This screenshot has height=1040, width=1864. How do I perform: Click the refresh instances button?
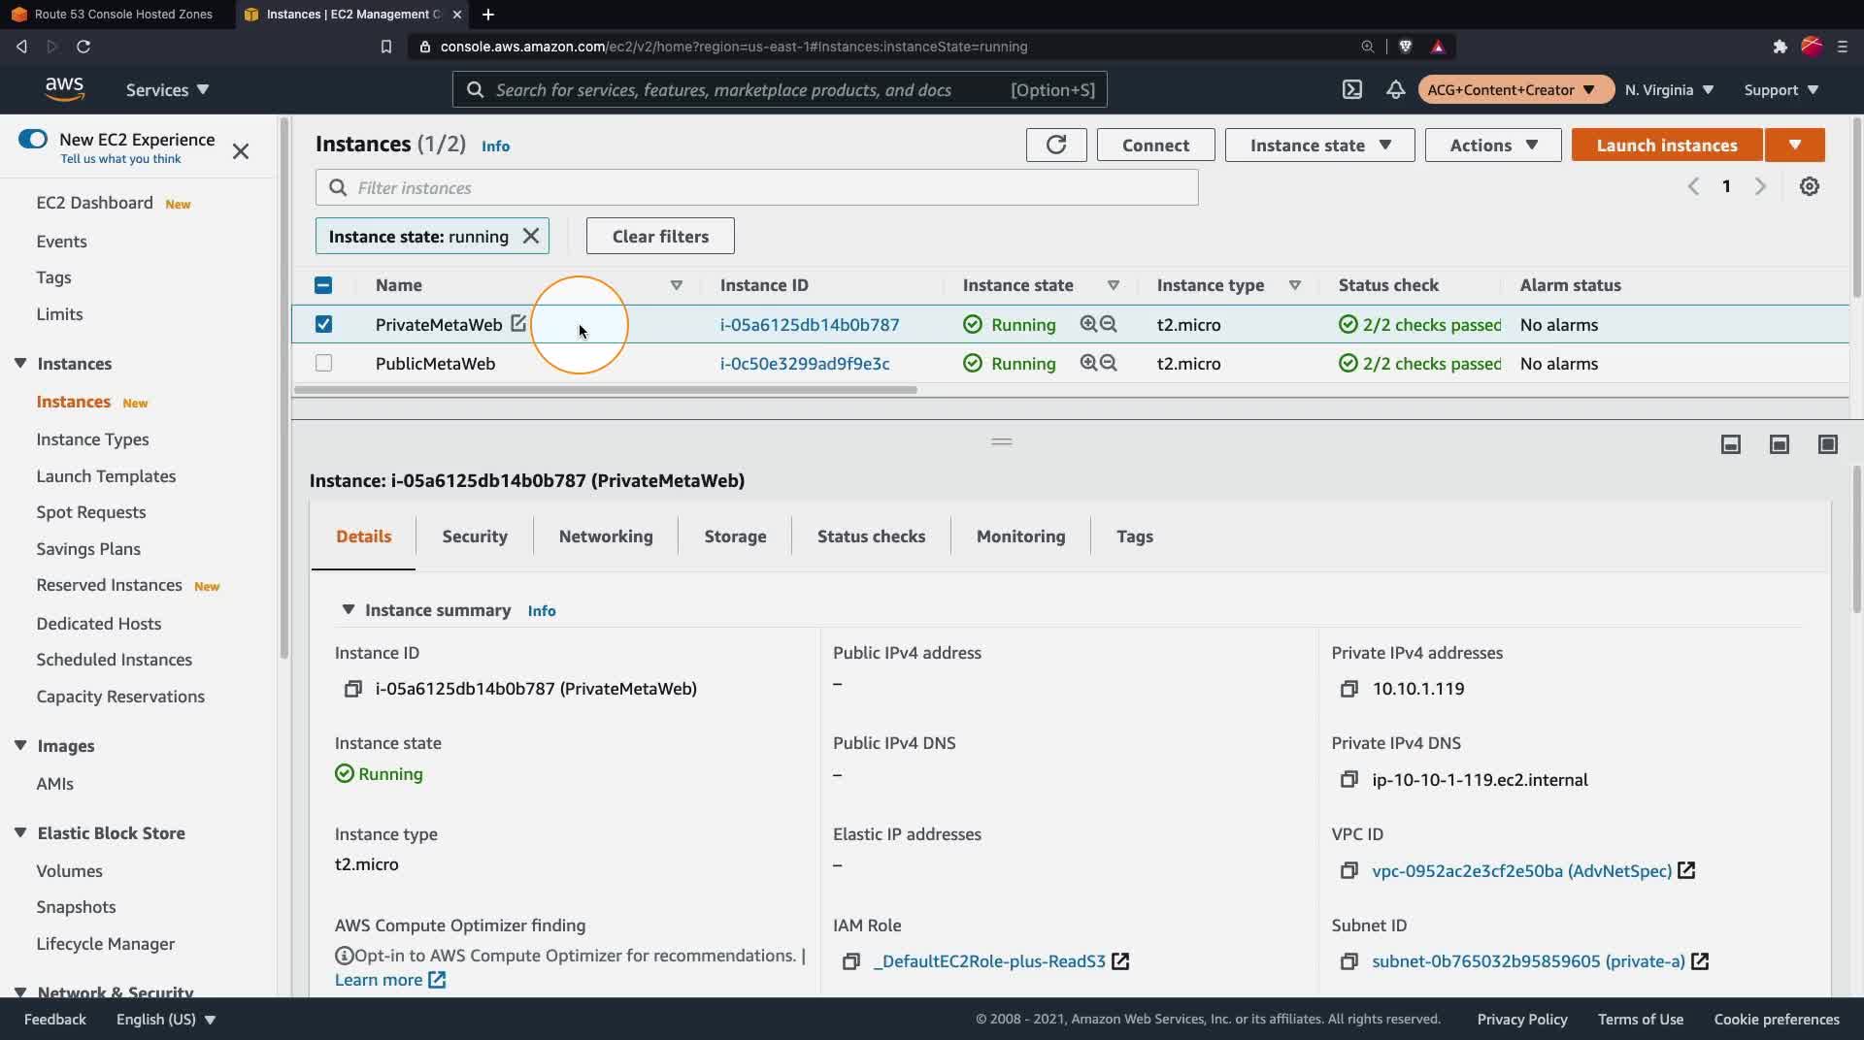click(x=1055, y=145)
